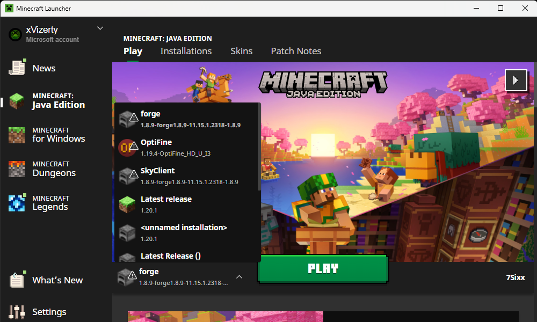Viewport: 537px width, 322px height.
Task: Click the xVizerty account name
Action: click(x=42, y=30)
